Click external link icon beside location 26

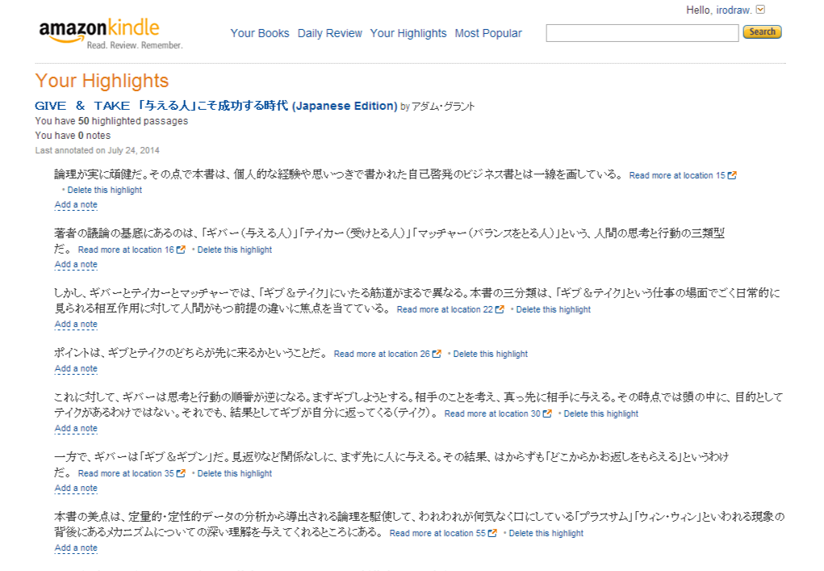[x=437, y=354]
